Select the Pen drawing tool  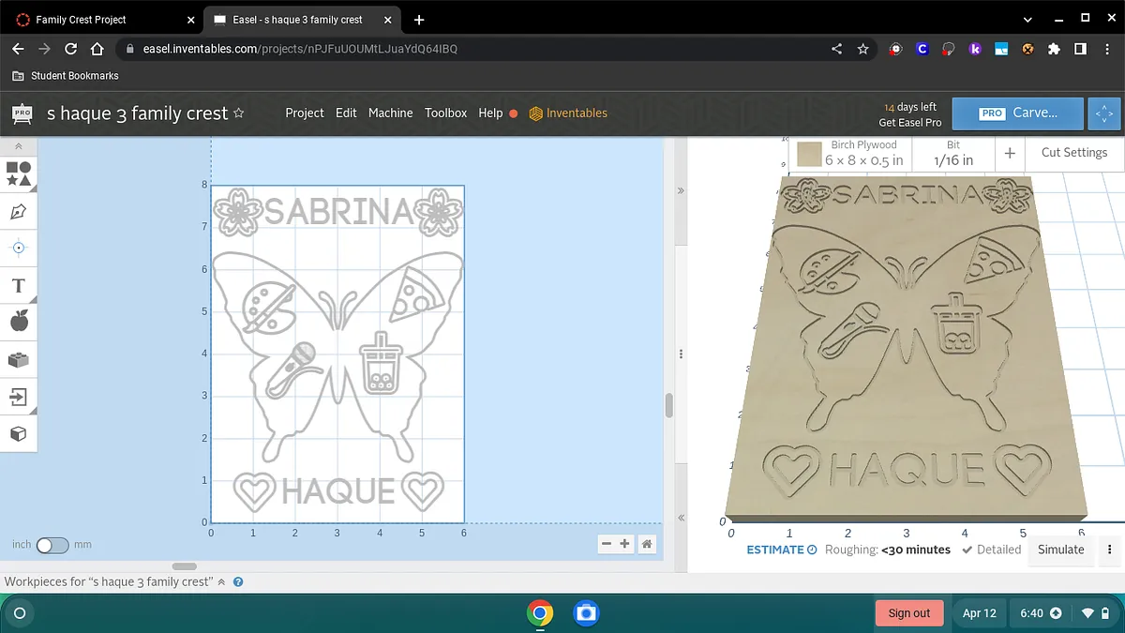[19, 212]
